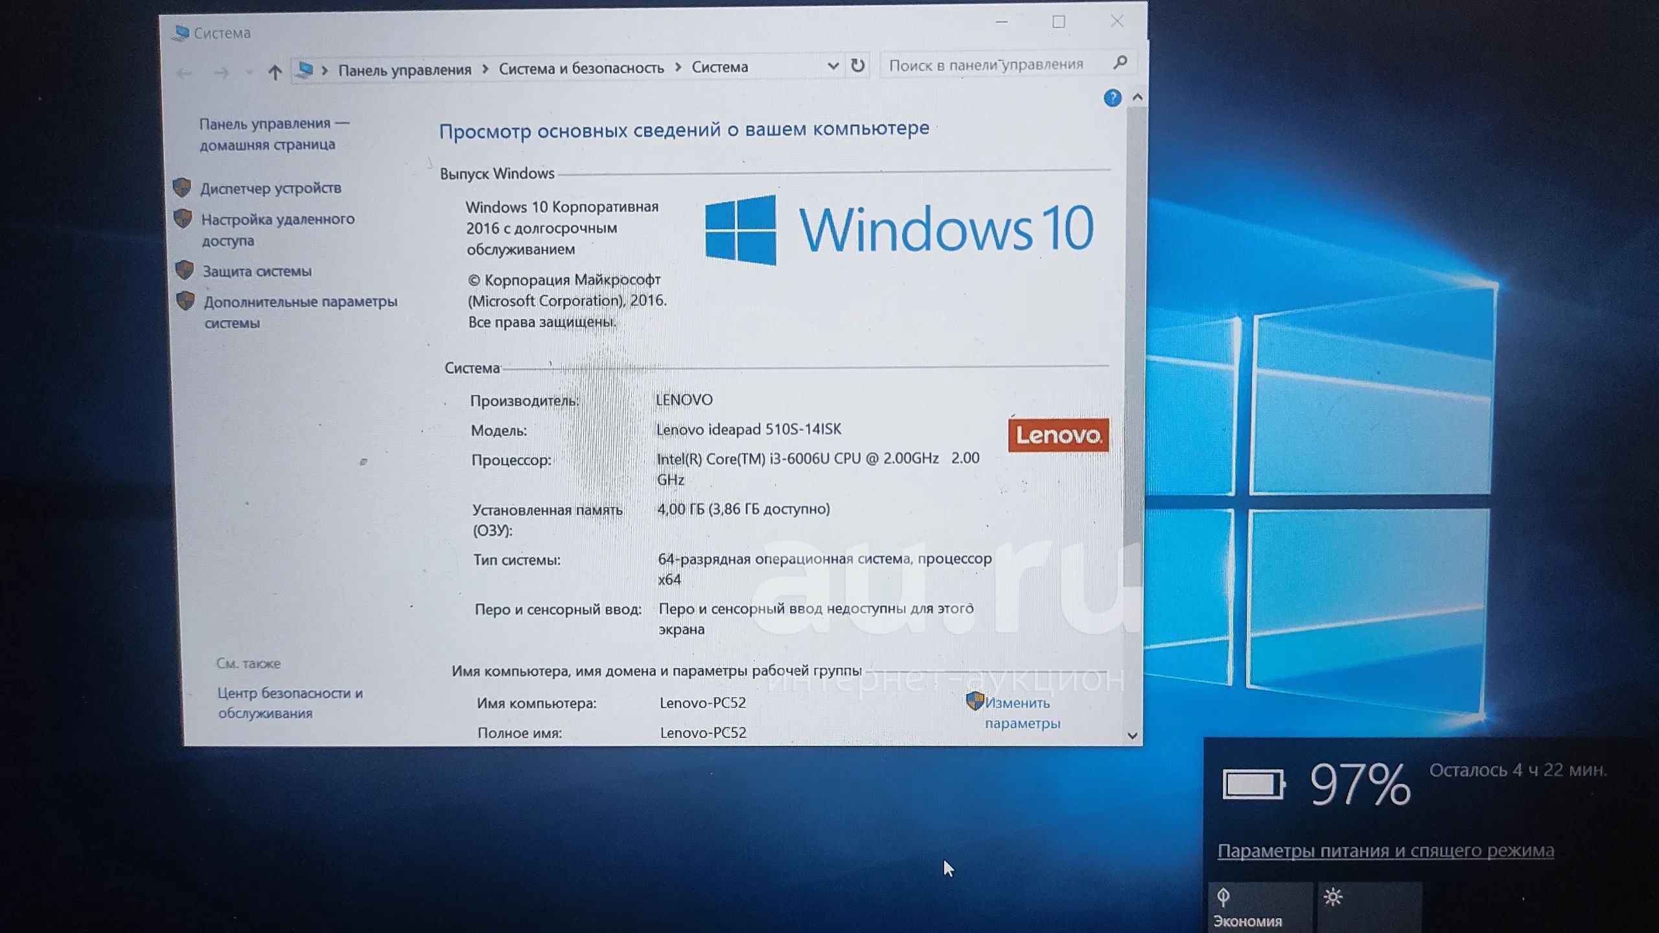Click Lenovo ideapad 510S-14ISK model text
Screen dimensions: 1659x933
(748, 429)
